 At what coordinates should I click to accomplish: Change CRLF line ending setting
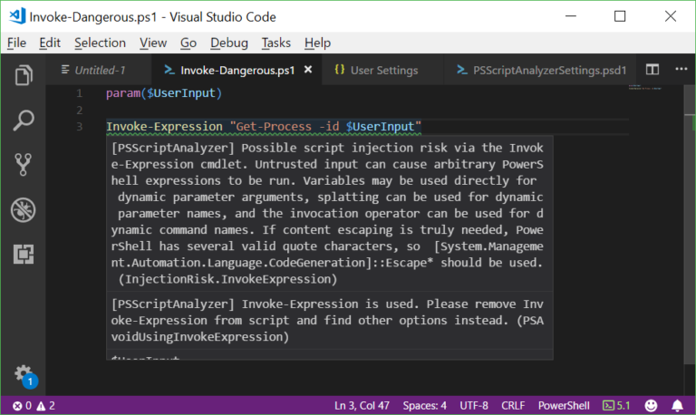(514, 405)
